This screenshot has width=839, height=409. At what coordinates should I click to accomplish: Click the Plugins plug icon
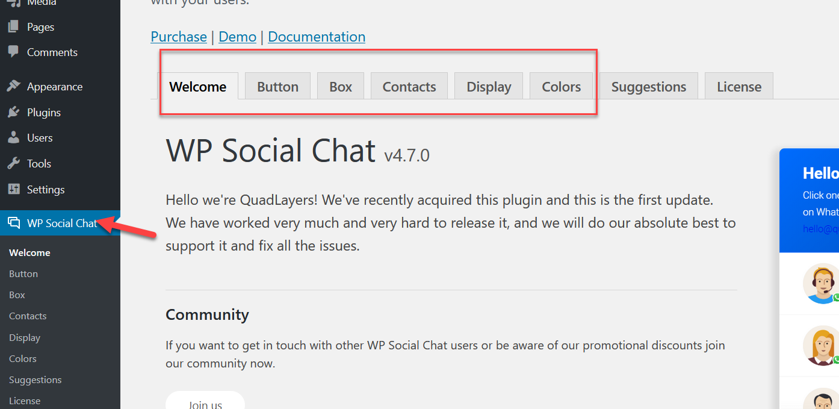tap(13, 112)
